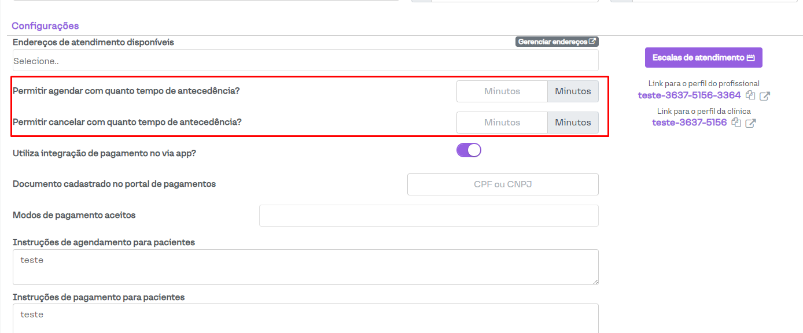Image resolution: width=803 pixels, height=333 pixels.
Task: Click the Minutos unit label for scheduling
Action: tap(573, 91)
